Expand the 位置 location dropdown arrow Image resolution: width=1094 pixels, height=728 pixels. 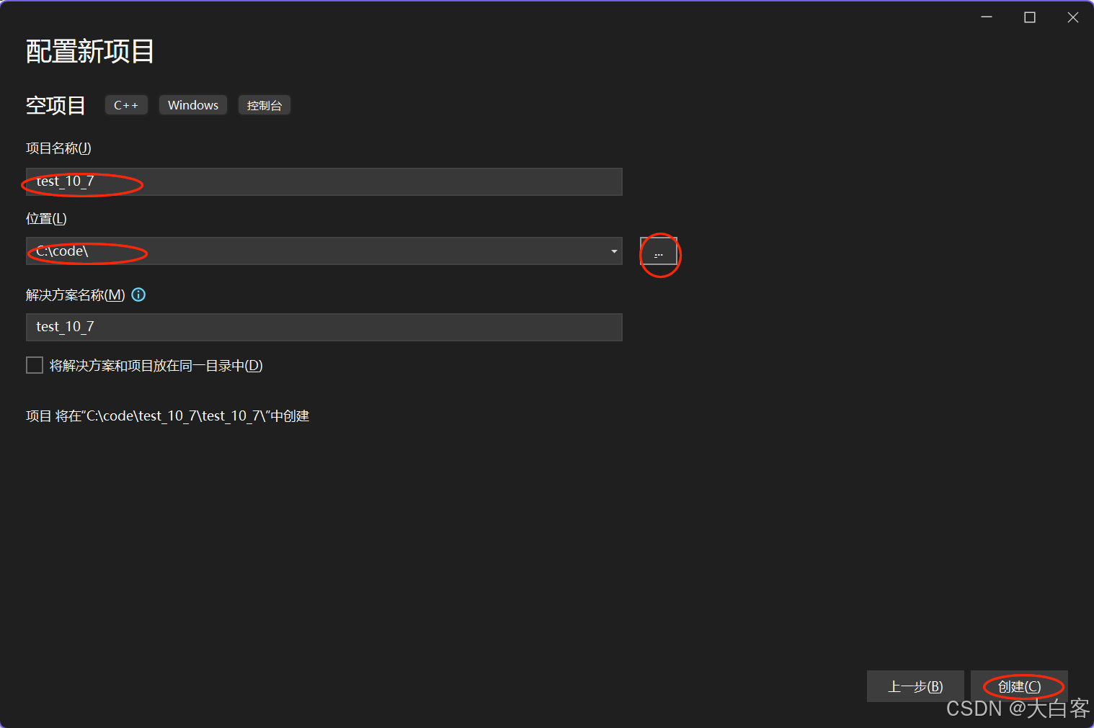[x=614, y=251]
